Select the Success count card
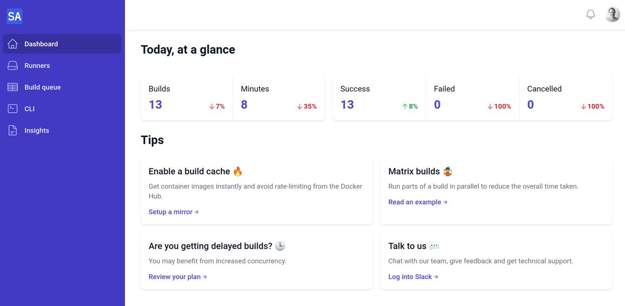 [x=379, y=98]
